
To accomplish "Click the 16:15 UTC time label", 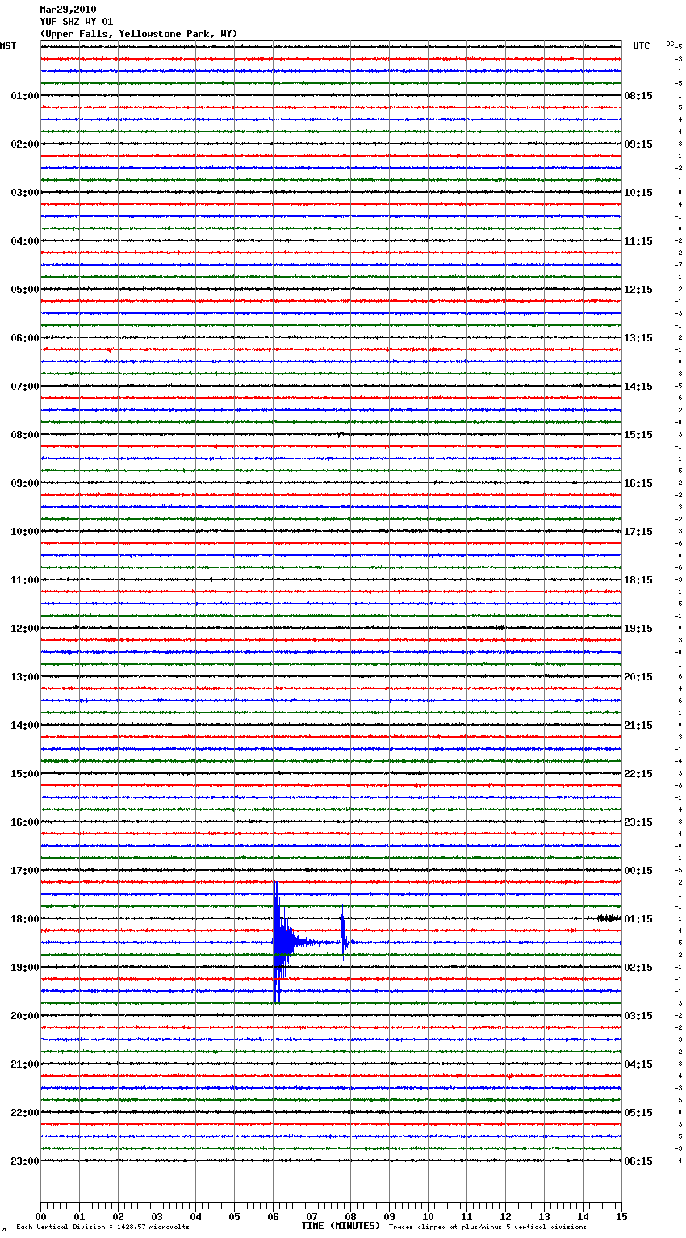I will pos(638,483).
